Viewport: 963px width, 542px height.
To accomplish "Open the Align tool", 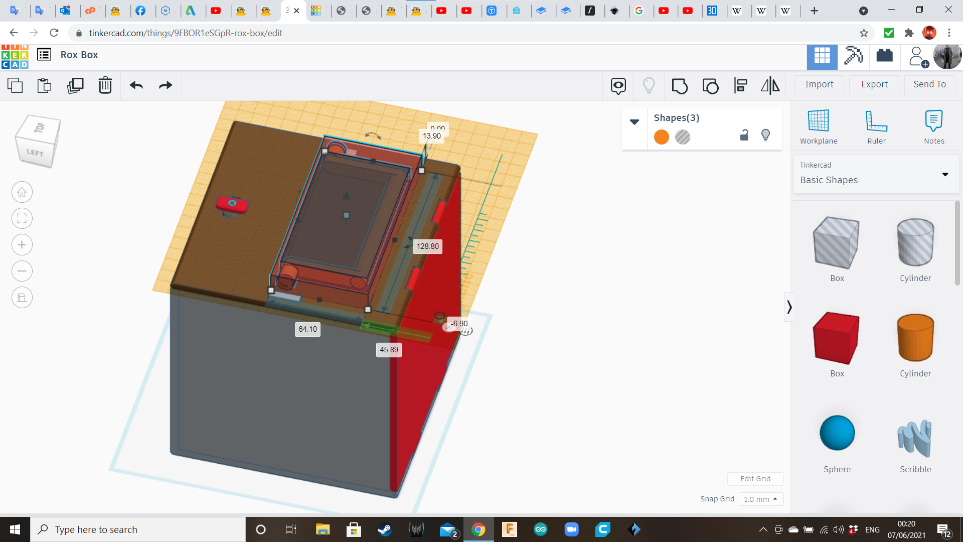I will point(740,86).
